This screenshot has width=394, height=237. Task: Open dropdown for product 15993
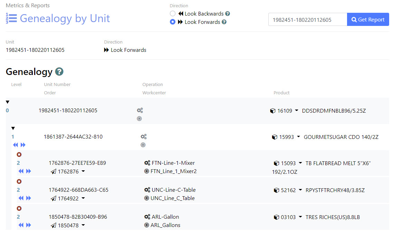[298, 137]
